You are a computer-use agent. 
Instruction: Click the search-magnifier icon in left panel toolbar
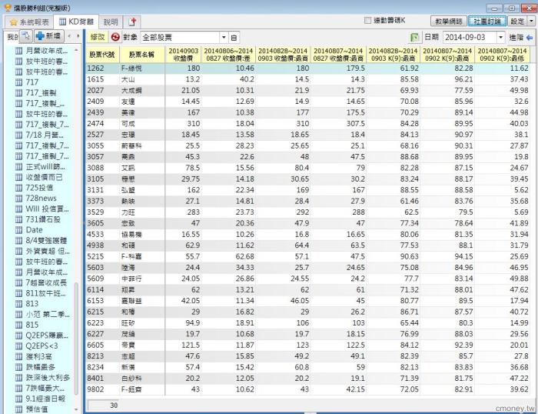25,35
